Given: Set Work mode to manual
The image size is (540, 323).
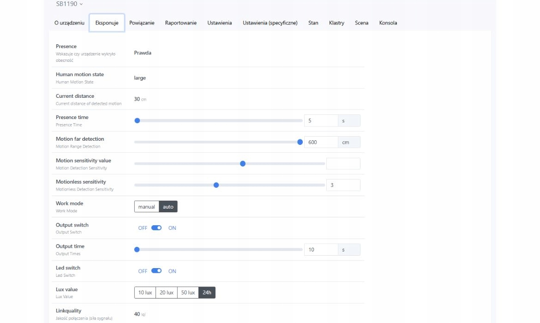Looking at the screenshot, I should click(x=147, y=207).
